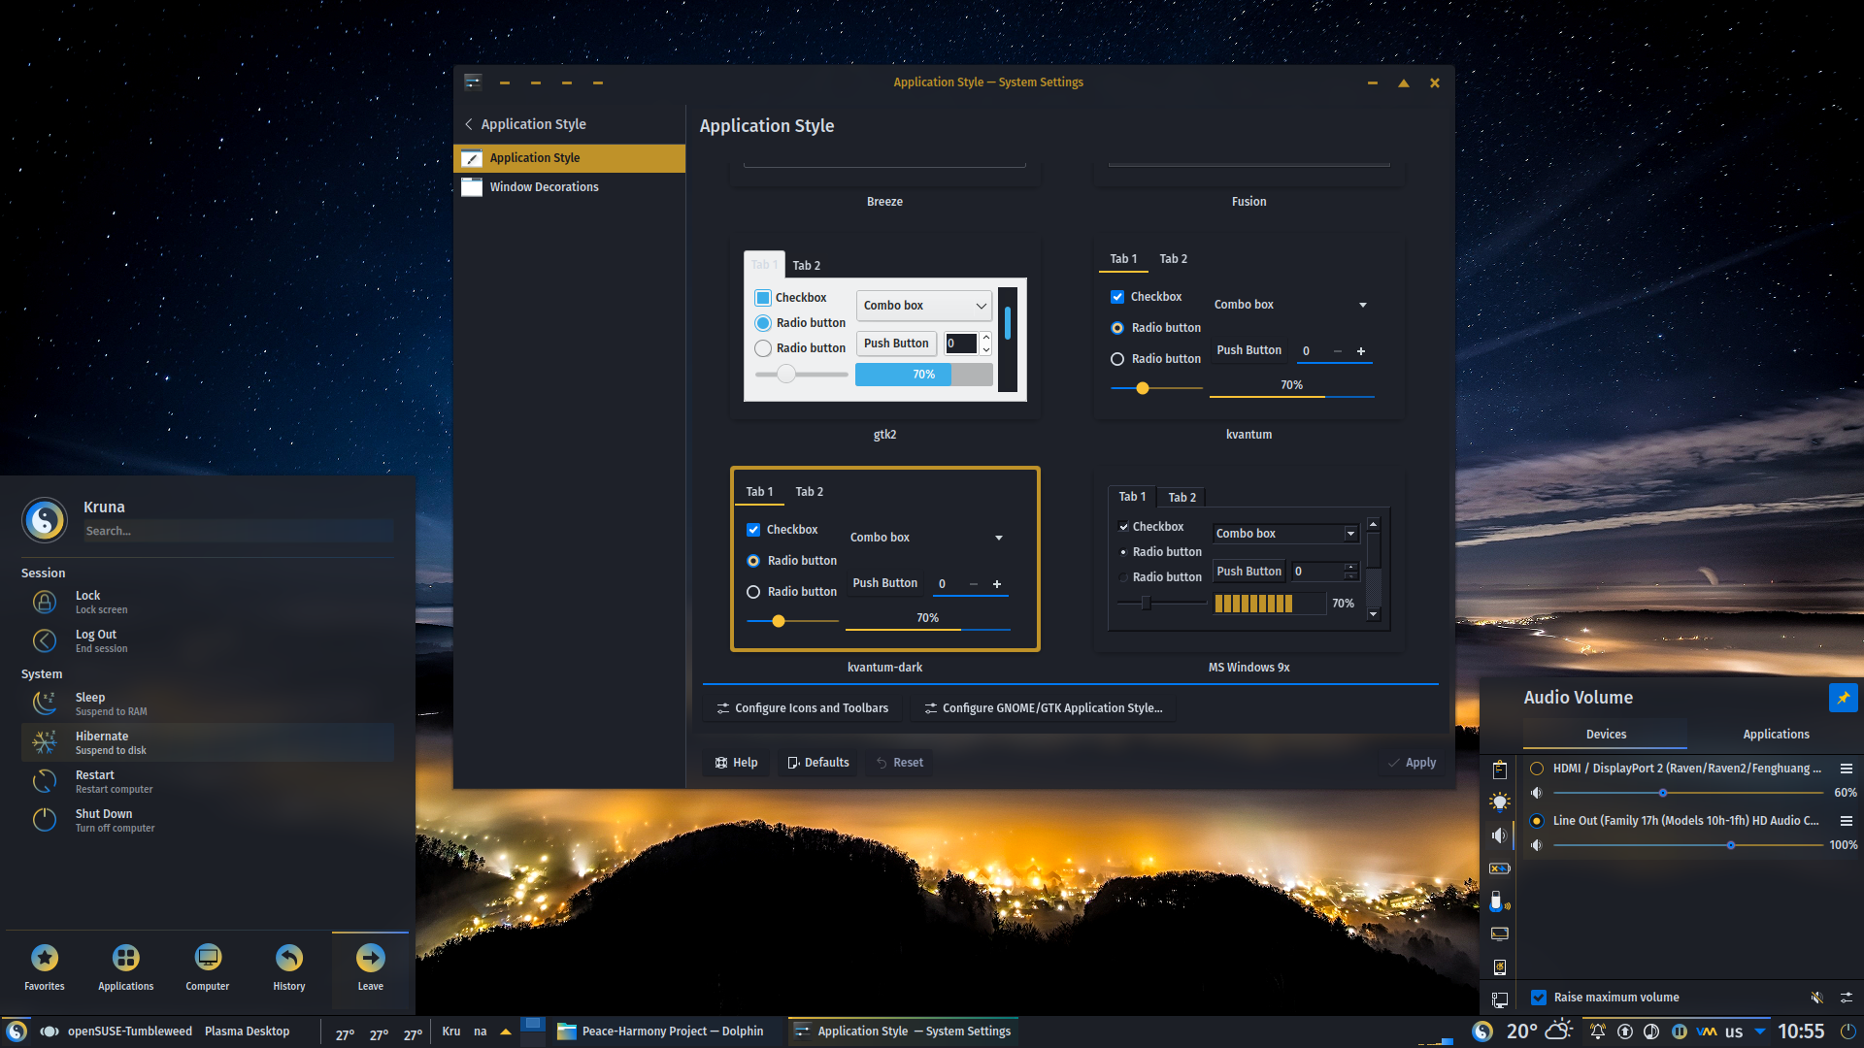Mute the HDMI / DisplayPort 2 speaker icon
This screenshot has height=1048, width=1864.
[x=1537, y=793]
